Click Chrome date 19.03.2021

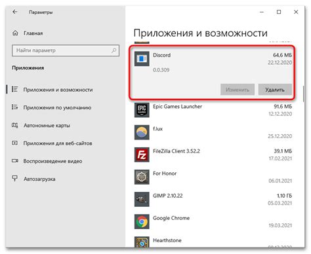pos(280,225)
